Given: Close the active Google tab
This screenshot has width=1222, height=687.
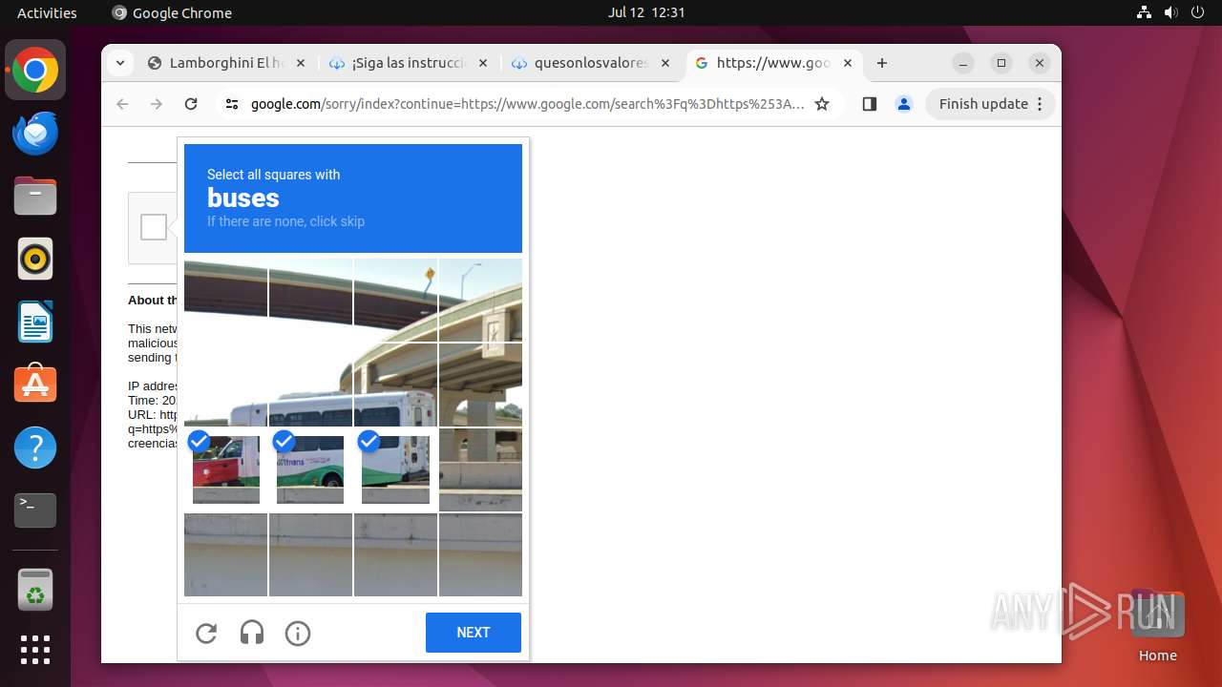Looking at the screenshot, I should pyautogui.click(x=847, y=63).
